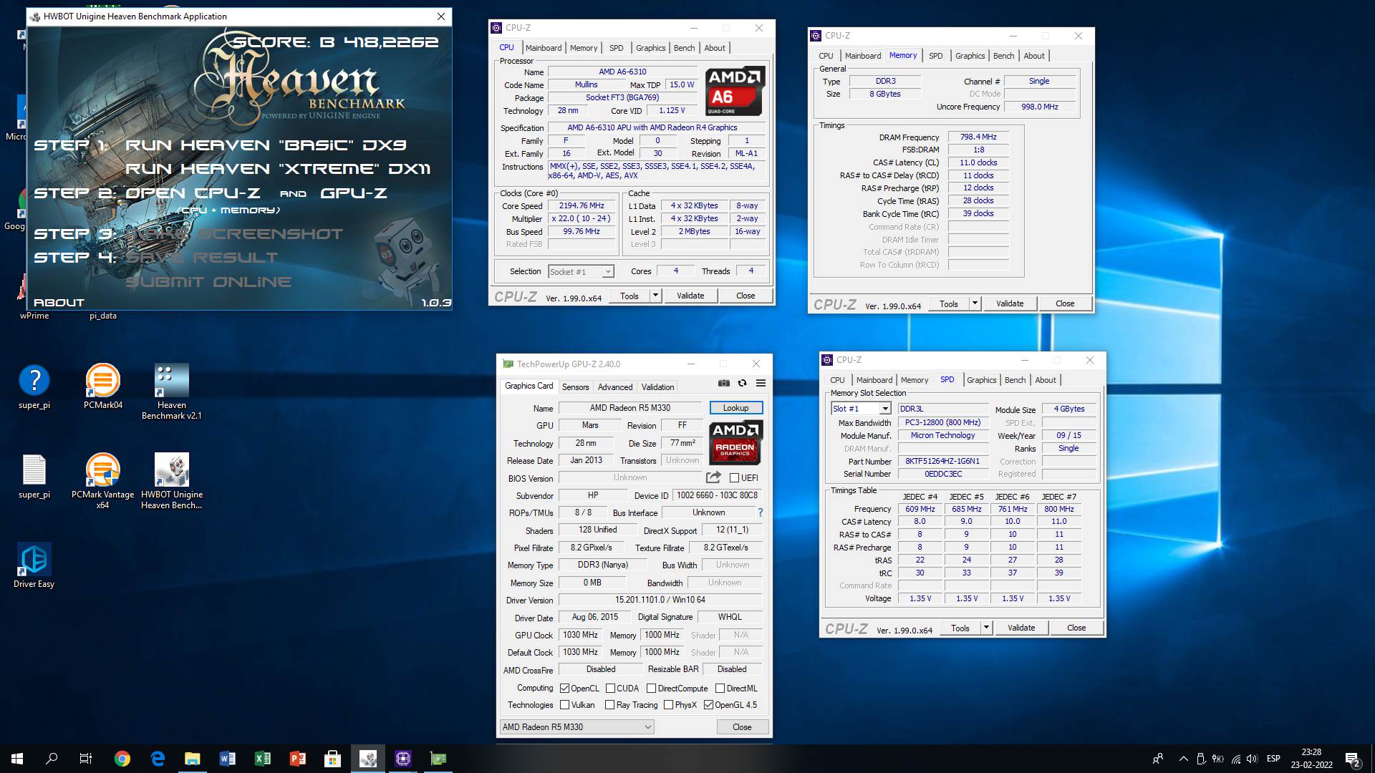Open File Explorer from the taskbar
Viewport: 1375px width, 773px height.
[x=193, y=759]
